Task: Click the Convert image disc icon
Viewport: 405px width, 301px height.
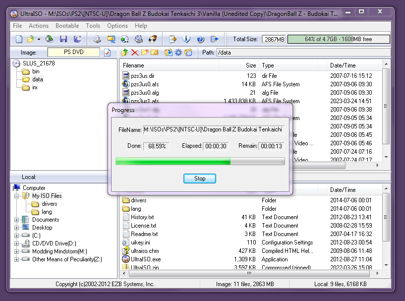Action: [125, 39]
